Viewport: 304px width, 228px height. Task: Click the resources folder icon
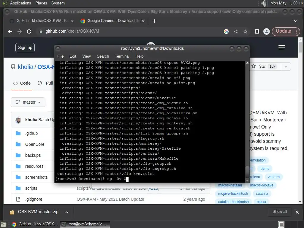click(18, 166)
